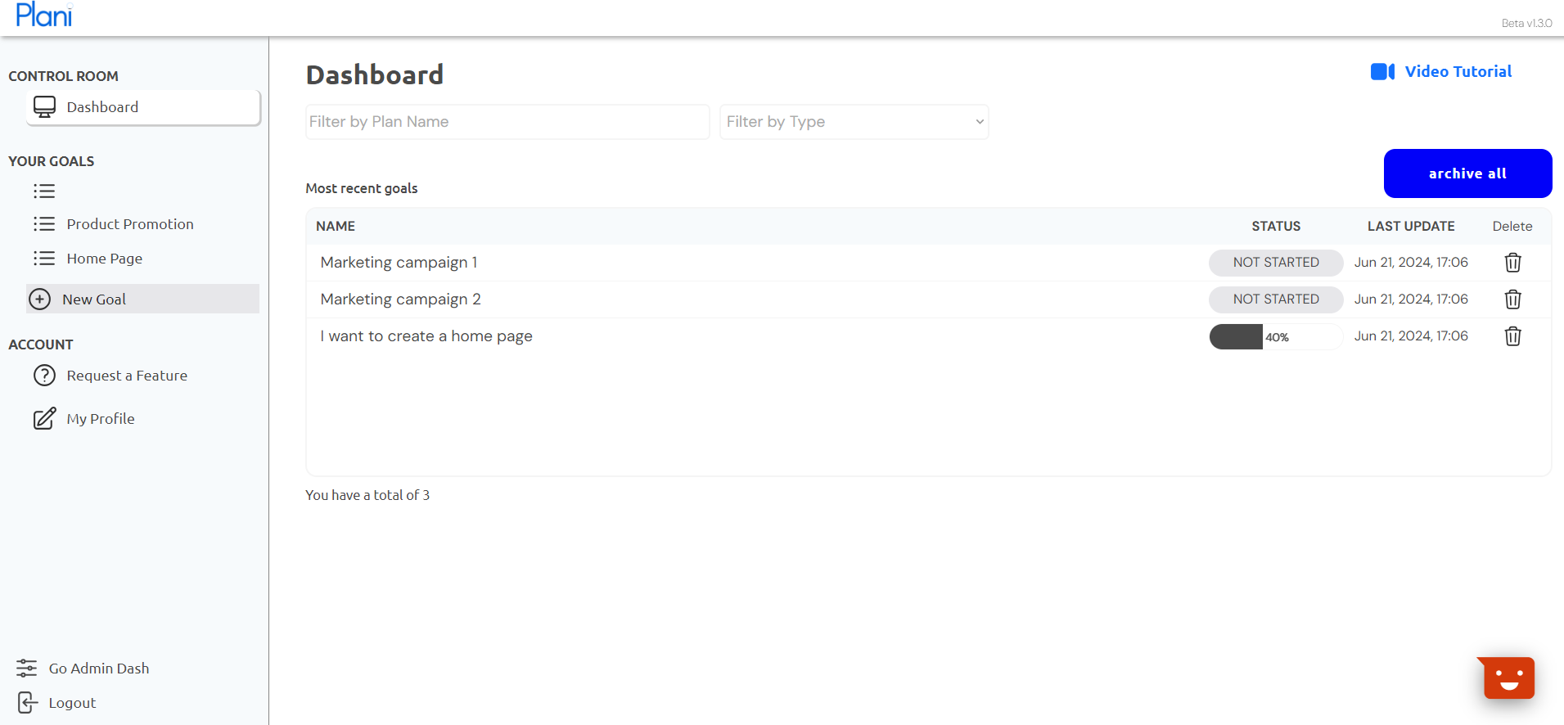Viewport: 1564px width, 725px height.
Task: Open the Marketing campaign 1 row
Action: pyautogui.click(x=929, y=263)
